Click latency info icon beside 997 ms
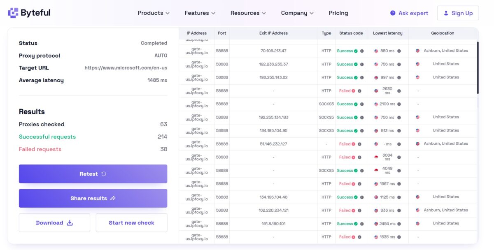The height and width of the screenshot is (250, 494). (399, 77)
